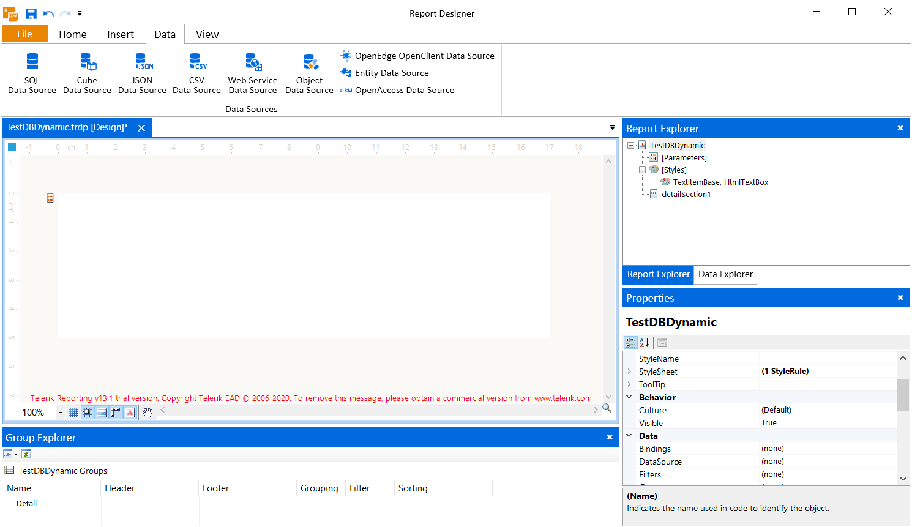Collapse the Behavior property category
This screenshot has height=527, width=912.
[629, 397]
